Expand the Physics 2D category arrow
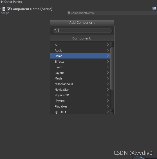The height and width of the screenshot is (159, 157). [x=108, y=95]
